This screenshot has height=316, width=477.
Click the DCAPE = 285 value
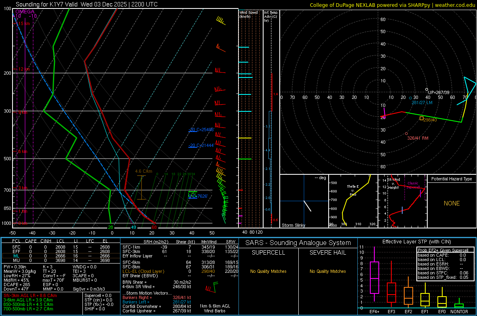coord(17,285)
